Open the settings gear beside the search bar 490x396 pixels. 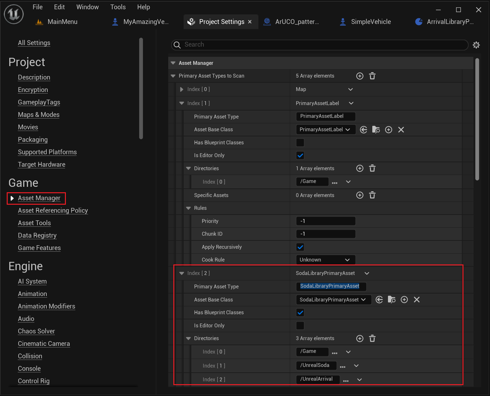tap(476, 45)
